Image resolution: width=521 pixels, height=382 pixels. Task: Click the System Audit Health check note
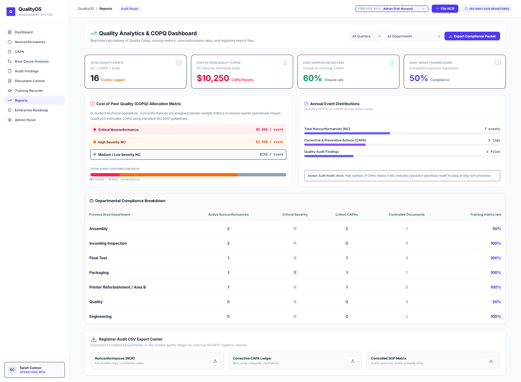[402, 176]
